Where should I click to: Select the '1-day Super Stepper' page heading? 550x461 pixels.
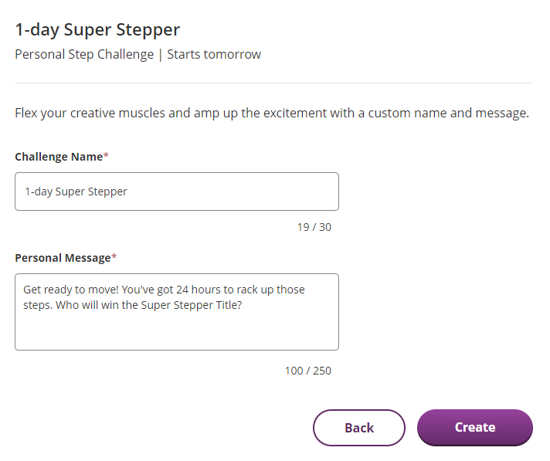97,30
